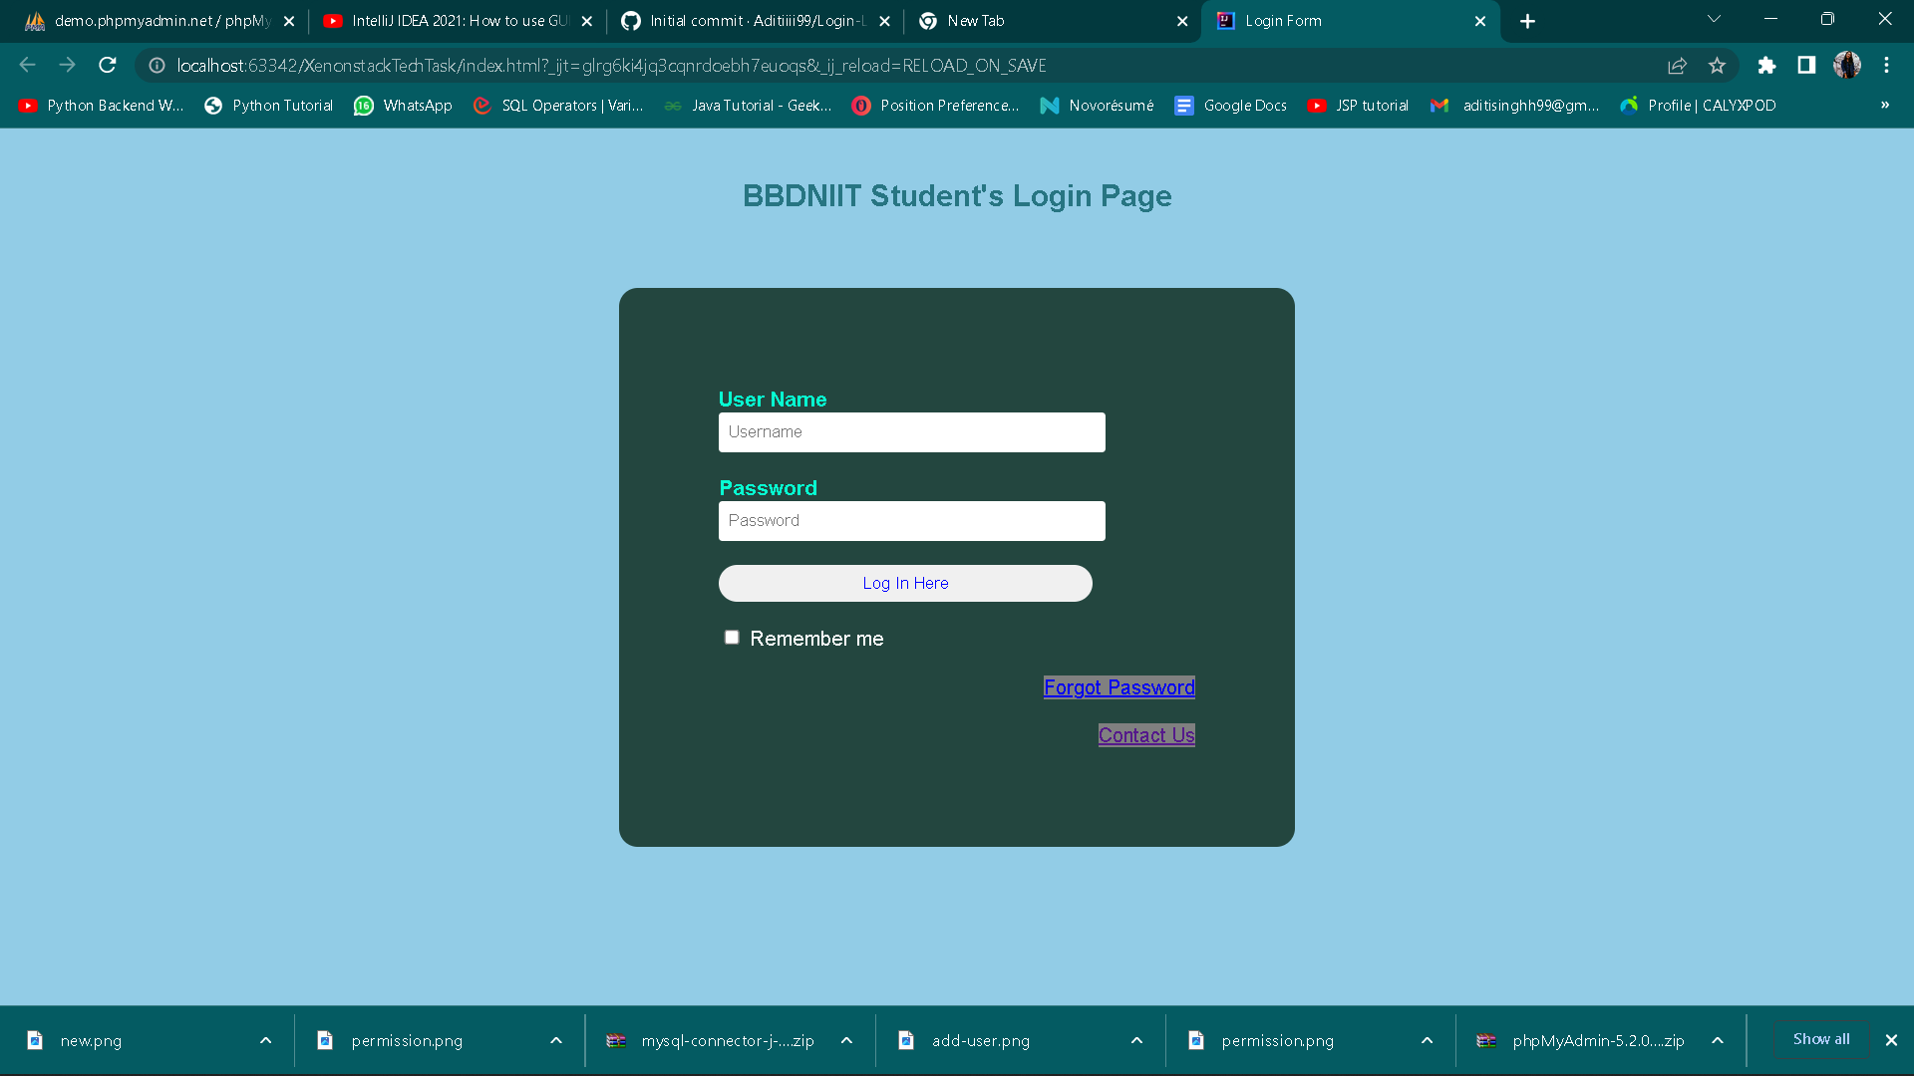Reload the current page
Screen dimensions: 1914x1076
[107, 65]
